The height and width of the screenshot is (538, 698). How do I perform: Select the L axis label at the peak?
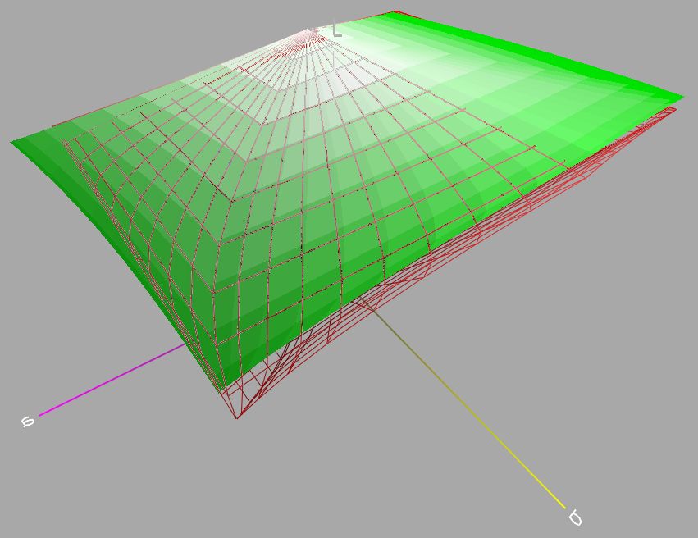336,30
